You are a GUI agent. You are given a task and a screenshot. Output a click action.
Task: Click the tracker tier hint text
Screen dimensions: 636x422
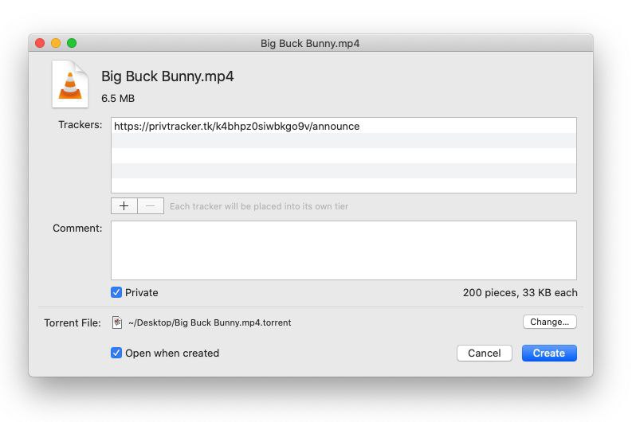pos(259,206)
